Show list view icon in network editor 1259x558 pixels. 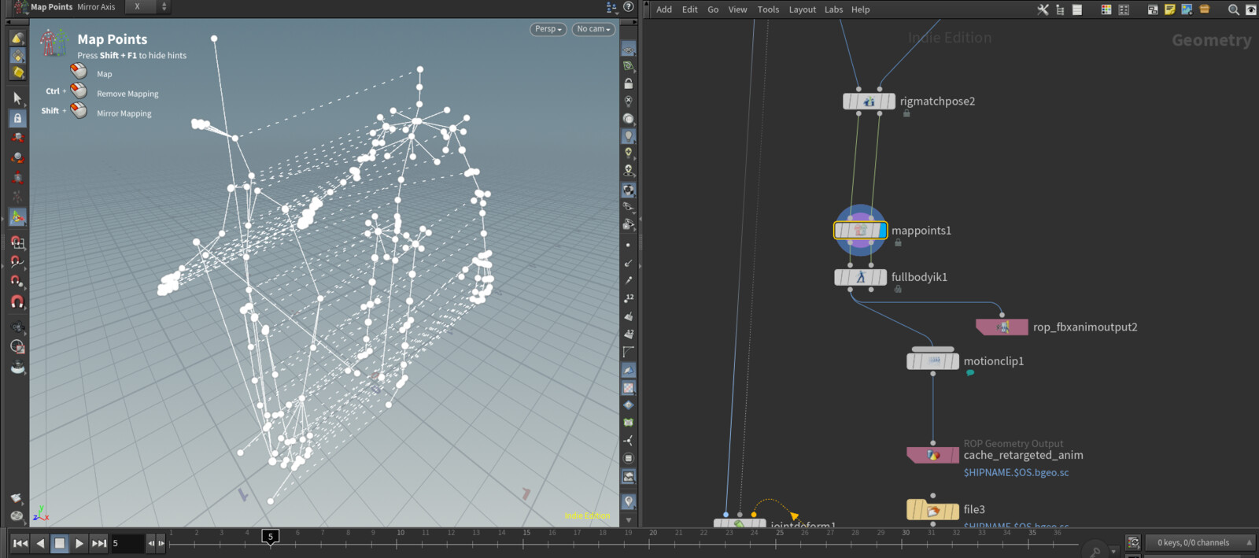1077,9
